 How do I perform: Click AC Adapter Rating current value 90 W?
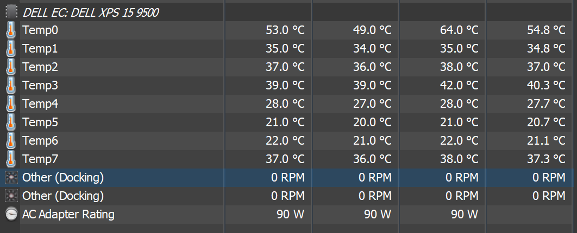point(291,214)
